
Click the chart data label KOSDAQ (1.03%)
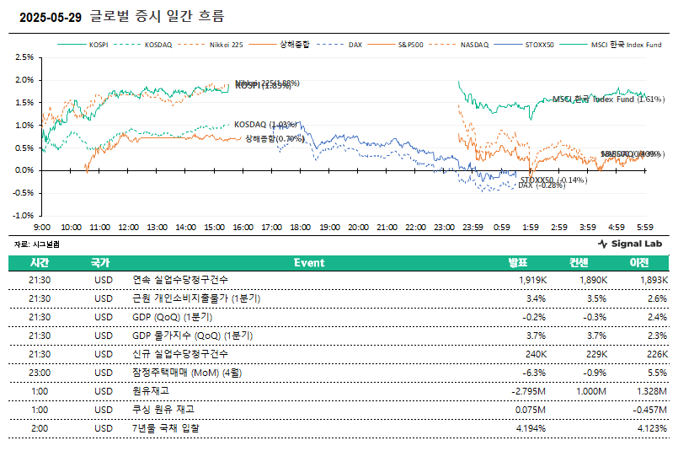click(x=265, y=125)
